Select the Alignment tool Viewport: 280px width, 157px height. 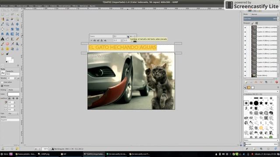click(x=3, y=29)
